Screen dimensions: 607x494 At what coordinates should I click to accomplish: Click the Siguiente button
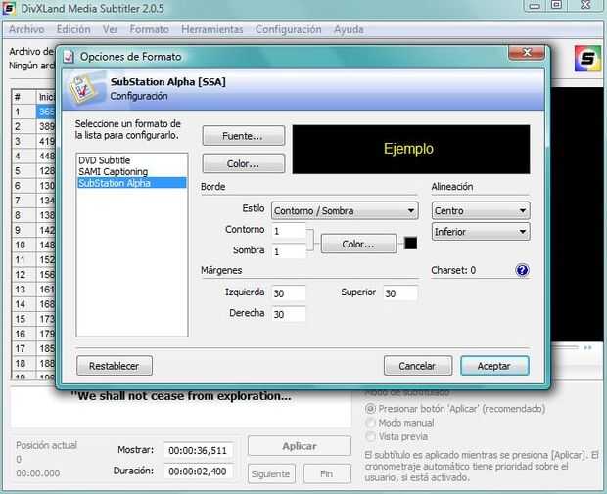(271, 473)
